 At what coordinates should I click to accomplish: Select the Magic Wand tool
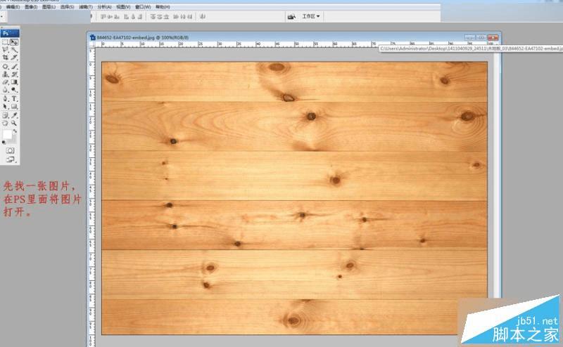point(14,50)
